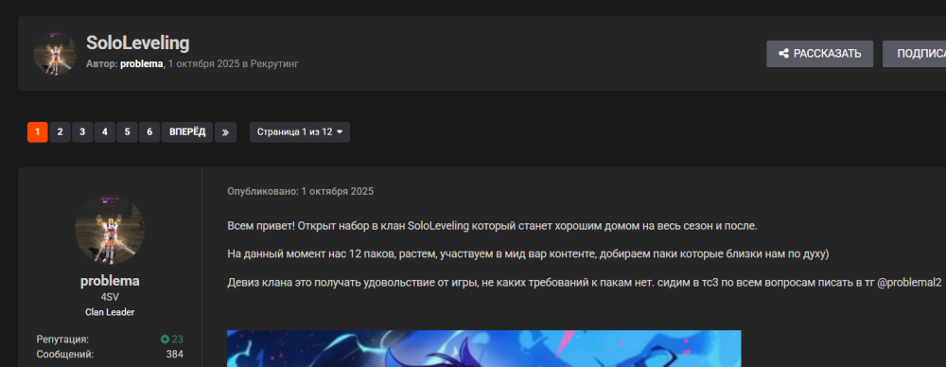Go to page 3

click(x=82, y=132)
